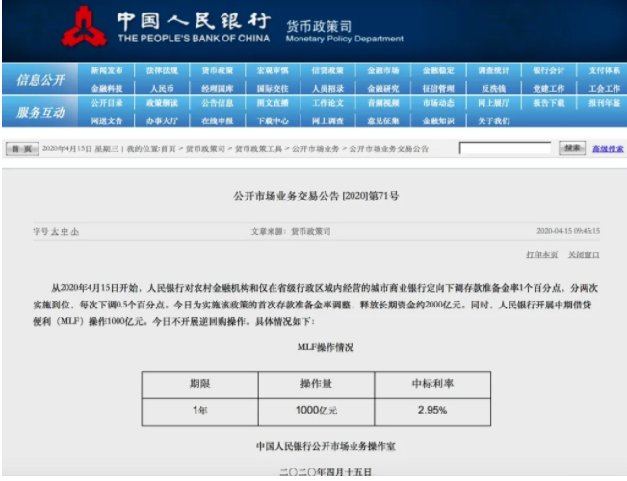627x481 pixels.
Task: Open the 法律法规 menu item
Action: (x=162, y=70)
